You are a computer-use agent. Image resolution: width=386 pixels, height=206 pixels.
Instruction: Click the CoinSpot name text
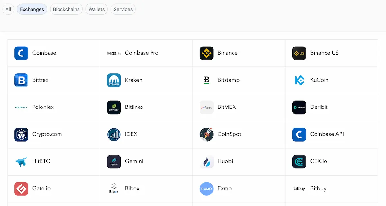pyautogui.click(x=230, y=134)
